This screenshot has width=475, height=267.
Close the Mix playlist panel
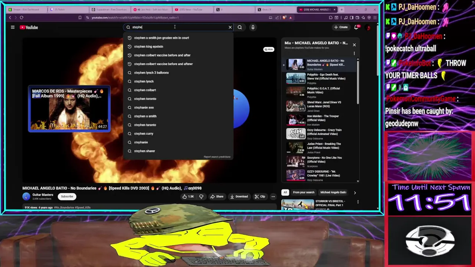click(354, 45)
